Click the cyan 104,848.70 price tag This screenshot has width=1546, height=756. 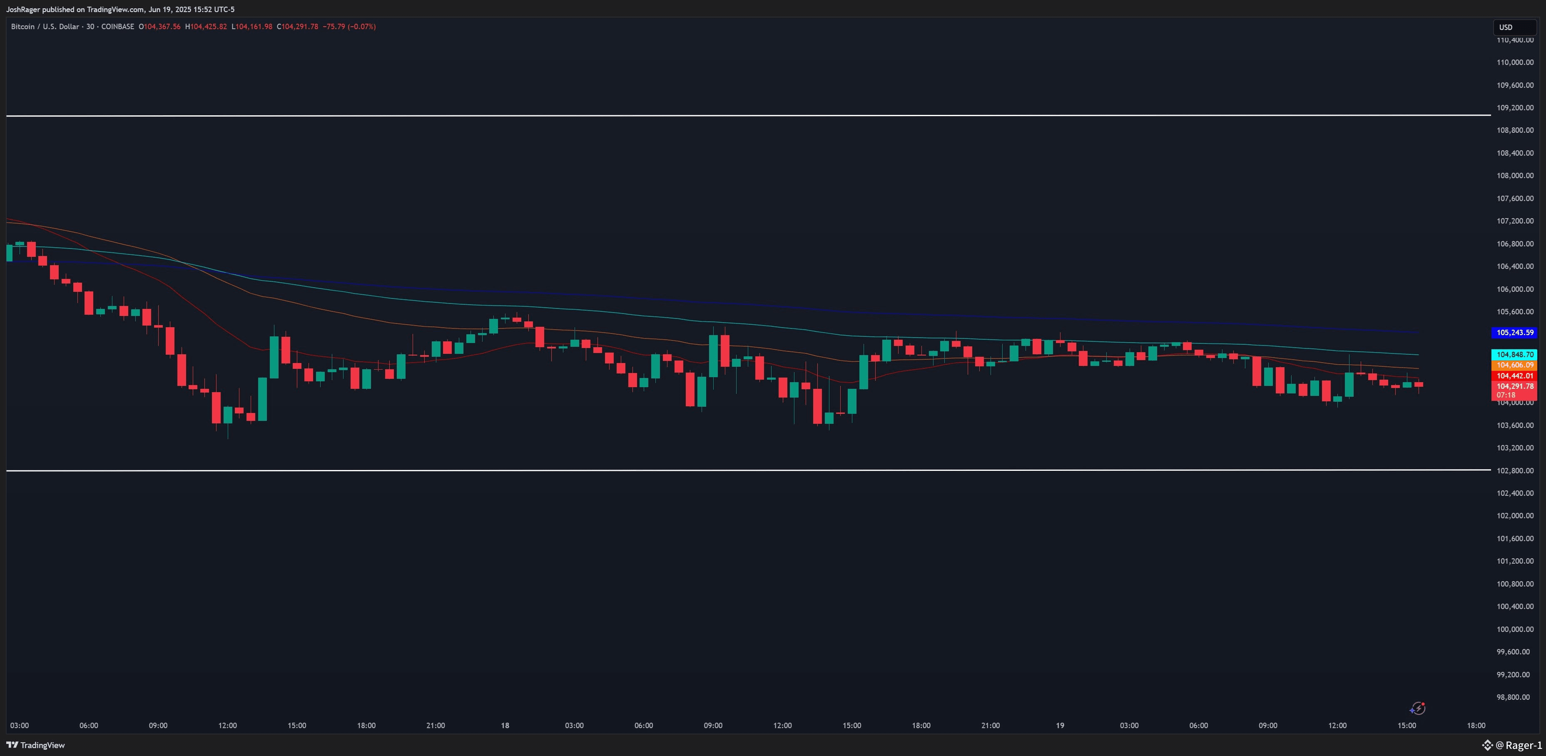tap(1514, 355)
